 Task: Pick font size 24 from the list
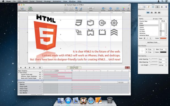[x=161, y=35]
